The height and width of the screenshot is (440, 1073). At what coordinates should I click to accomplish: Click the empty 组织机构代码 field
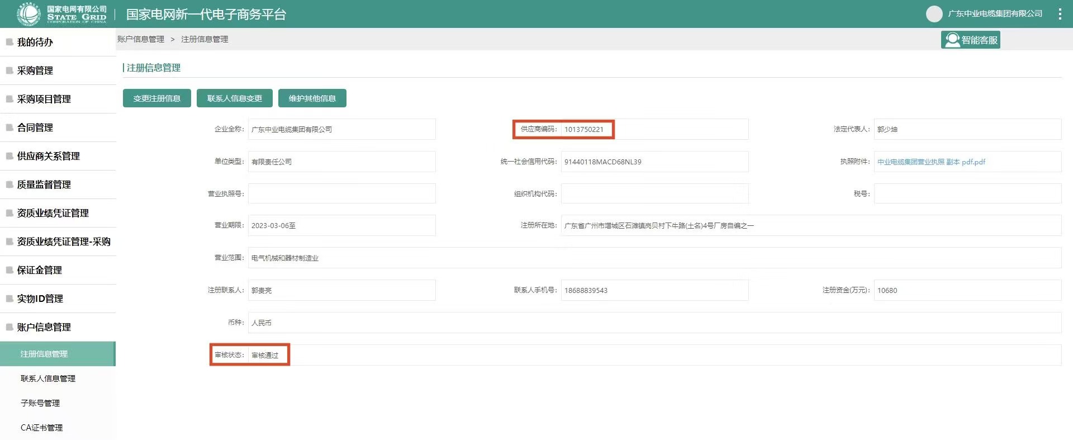(x=654, y=194)
